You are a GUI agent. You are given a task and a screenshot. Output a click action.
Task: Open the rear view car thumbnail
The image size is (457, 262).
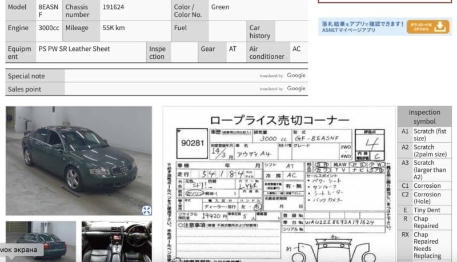point(41,241)
